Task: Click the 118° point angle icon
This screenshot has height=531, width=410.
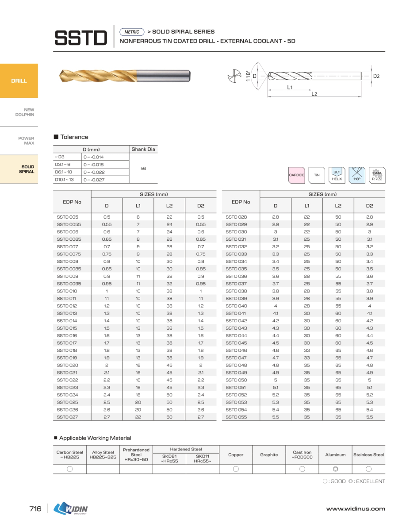Action: [x=357, y=175]
